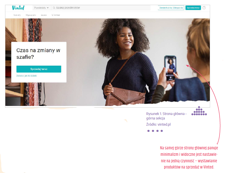225x173 pixels.
Task: Click the Rysunek 1. Strona główna caption
Action: [166, 116]
